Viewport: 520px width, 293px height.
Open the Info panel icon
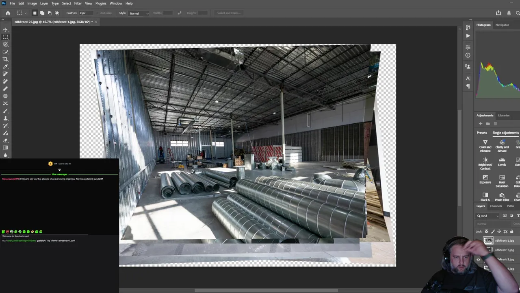tap(468, 55)
